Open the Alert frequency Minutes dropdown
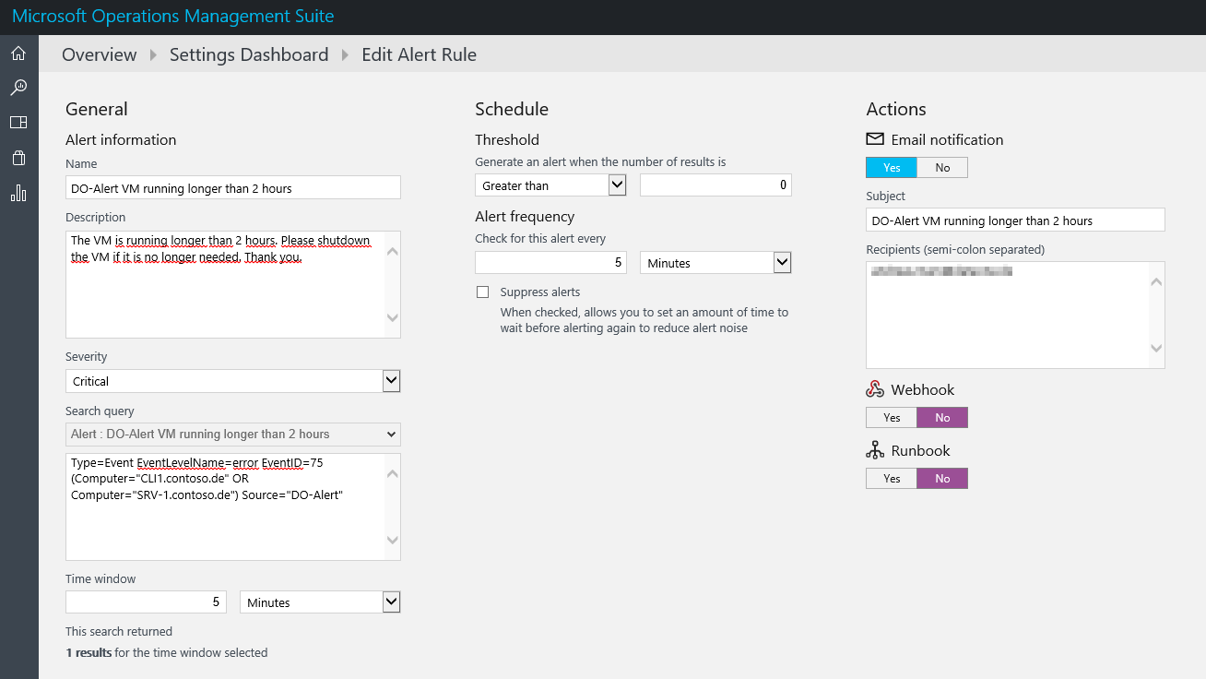This screenshot has height=679, width=1206. pos(715,263)
